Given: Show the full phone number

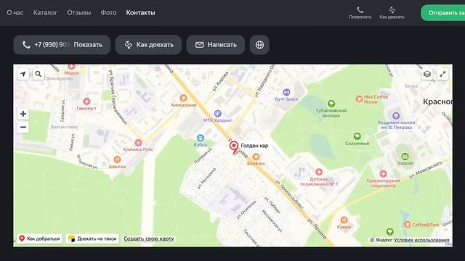Looking at the screenshot, I should coord(88,45).
